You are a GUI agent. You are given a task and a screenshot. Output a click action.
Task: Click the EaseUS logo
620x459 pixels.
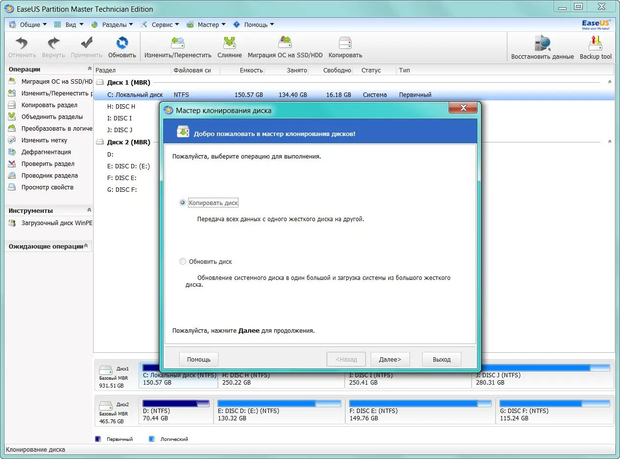point(596,24)
